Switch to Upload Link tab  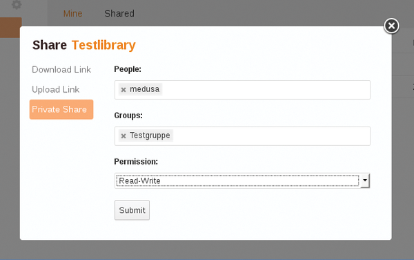tap(55, 89)
